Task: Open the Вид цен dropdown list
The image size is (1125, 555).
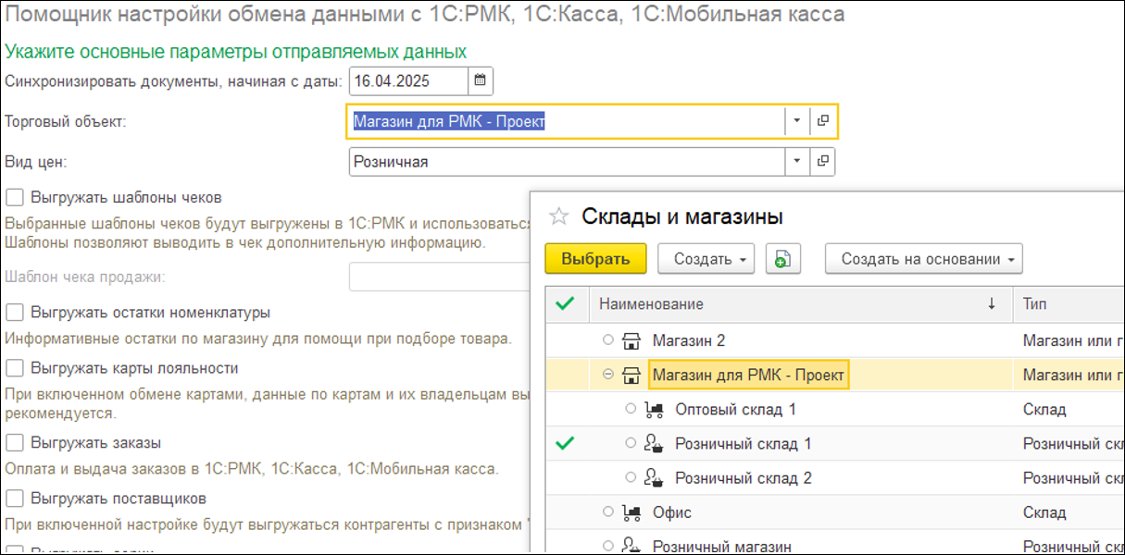Action: click(797, 161)
